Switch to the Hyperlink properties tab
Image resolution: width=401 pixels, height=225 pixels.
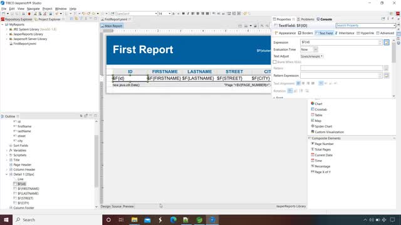pyautogui.click(x=365, y=33)
